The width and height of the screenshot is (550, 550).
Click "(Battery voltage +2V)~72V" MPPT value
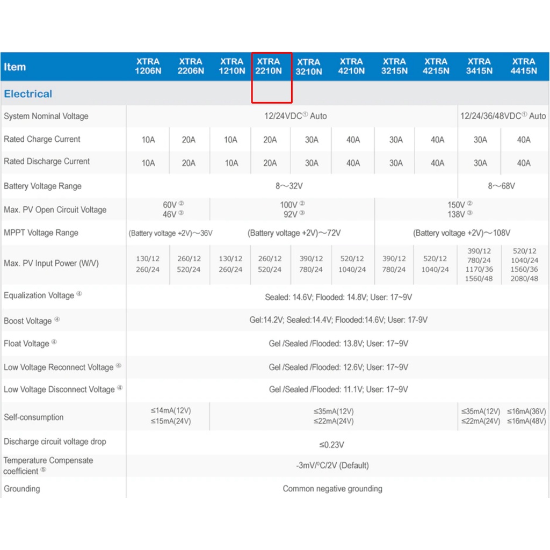click(294, 233)
